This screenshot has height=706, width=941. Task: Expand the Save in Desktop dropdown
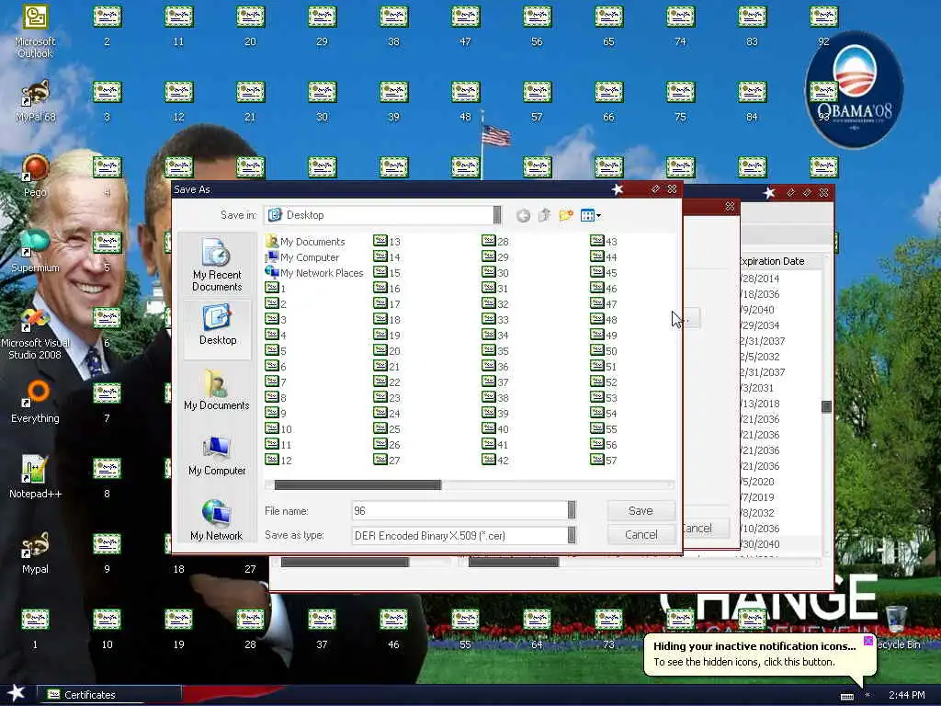click(x=497, y=215)
